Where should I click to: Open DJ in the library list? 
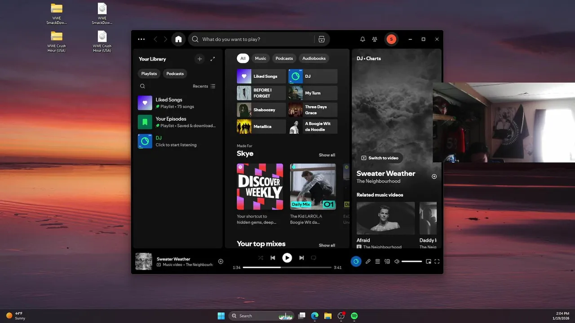tap(178, 141)
